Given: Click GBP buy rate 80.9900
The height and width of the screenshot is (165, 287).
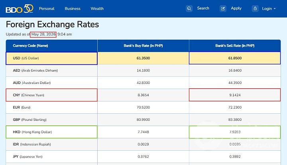Looking at the screenshot, I should 143,120.
